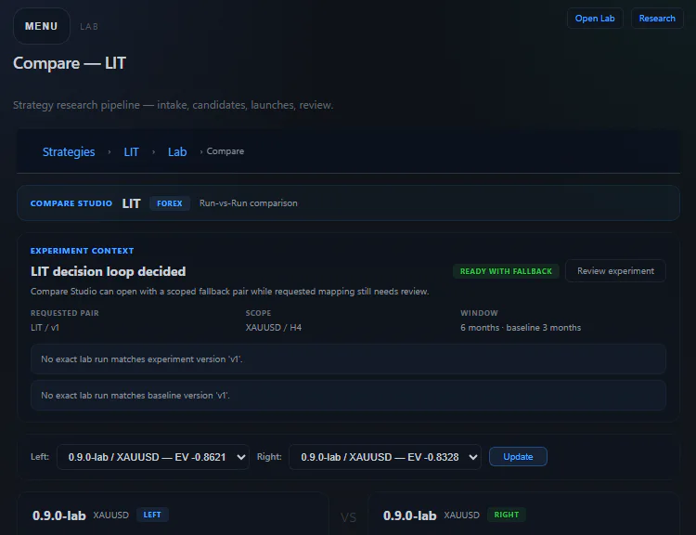Click the Compare — LIT page title
The height and width of the screenshot is (535, 696).
[70, 63]
